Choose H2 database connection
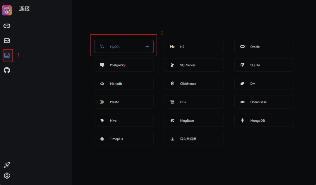 tap(194, 46)
